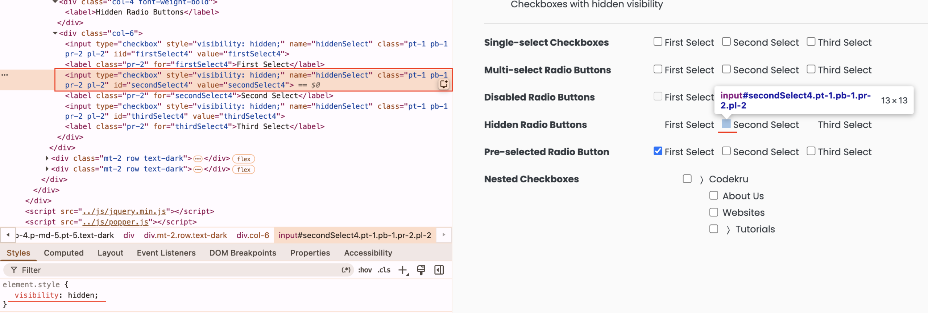Check Second Select in Single-select Checkboxes
Image resolution: width=928 pixels, height=313 pixels.
point(726,42)
